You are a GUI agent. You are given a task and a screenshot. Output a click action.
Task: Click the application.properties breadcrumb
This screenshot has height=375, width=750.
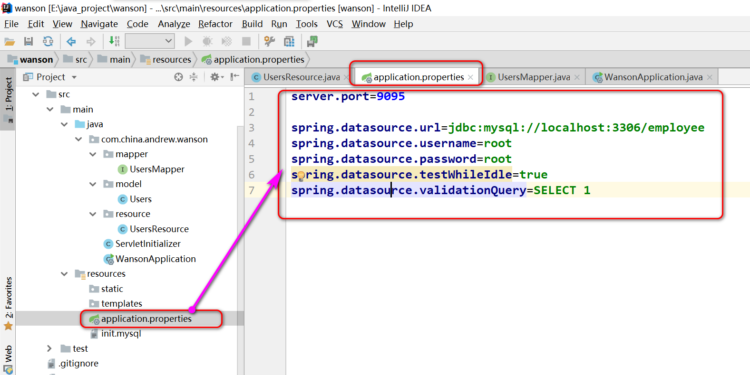pyautogui.click(x=253, y=59)
